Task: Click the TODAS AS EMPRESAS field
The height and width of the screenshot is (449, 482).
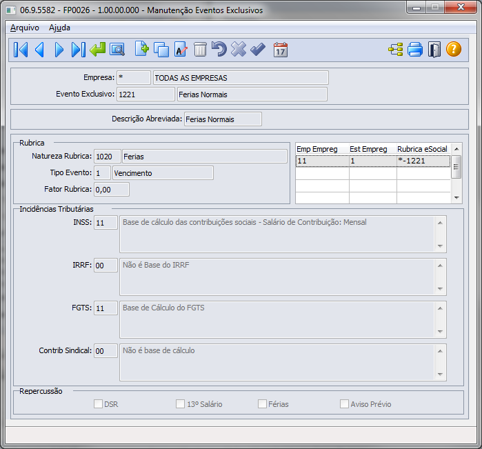Action: [x=241, y=77]
